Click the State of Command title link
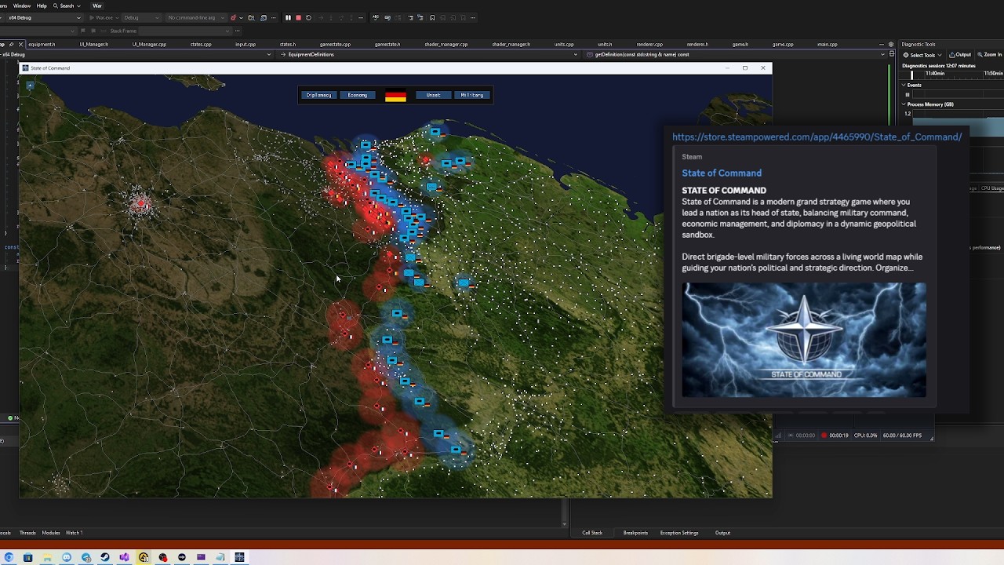 (x=722, y=173)
